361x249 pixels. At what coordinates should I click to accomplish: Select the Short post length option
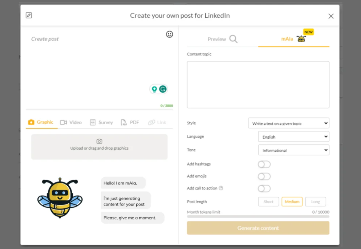click(x=268, y=201)
